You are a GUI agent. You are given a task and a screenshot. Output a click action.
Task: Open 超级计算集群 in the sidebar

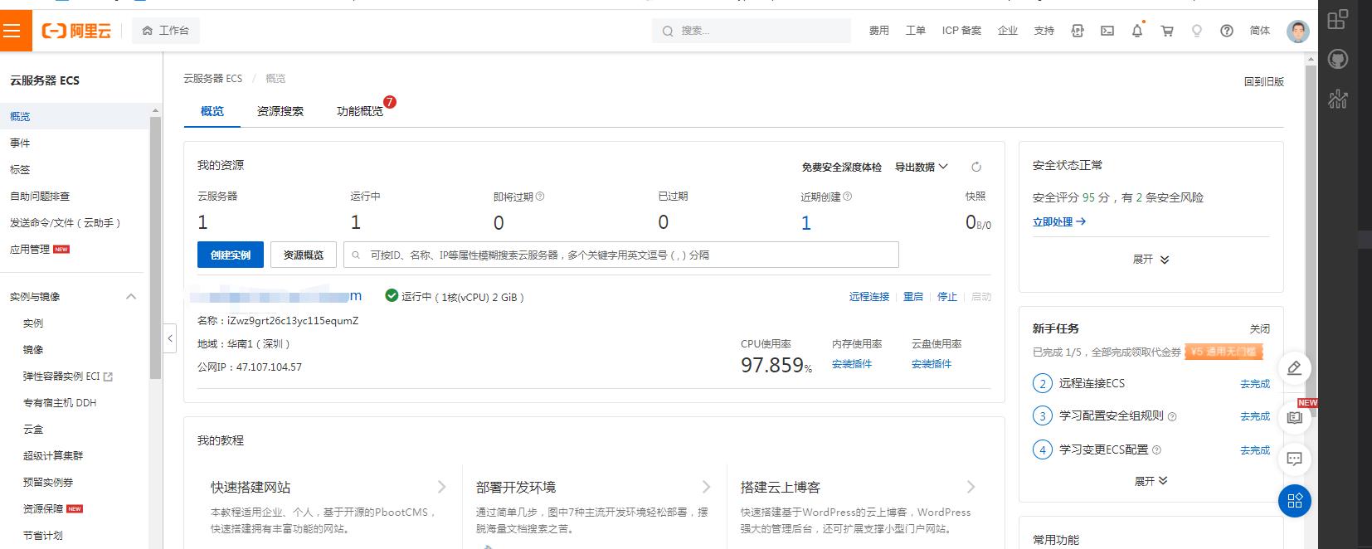point(53,455)
